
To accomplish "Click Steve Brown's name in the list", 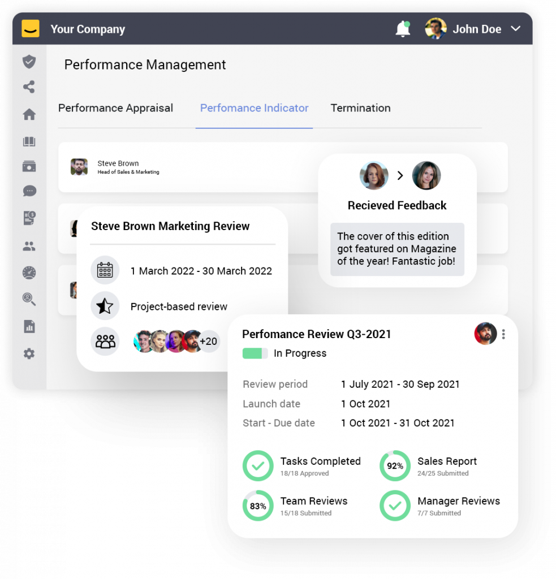I will (118, 163).
